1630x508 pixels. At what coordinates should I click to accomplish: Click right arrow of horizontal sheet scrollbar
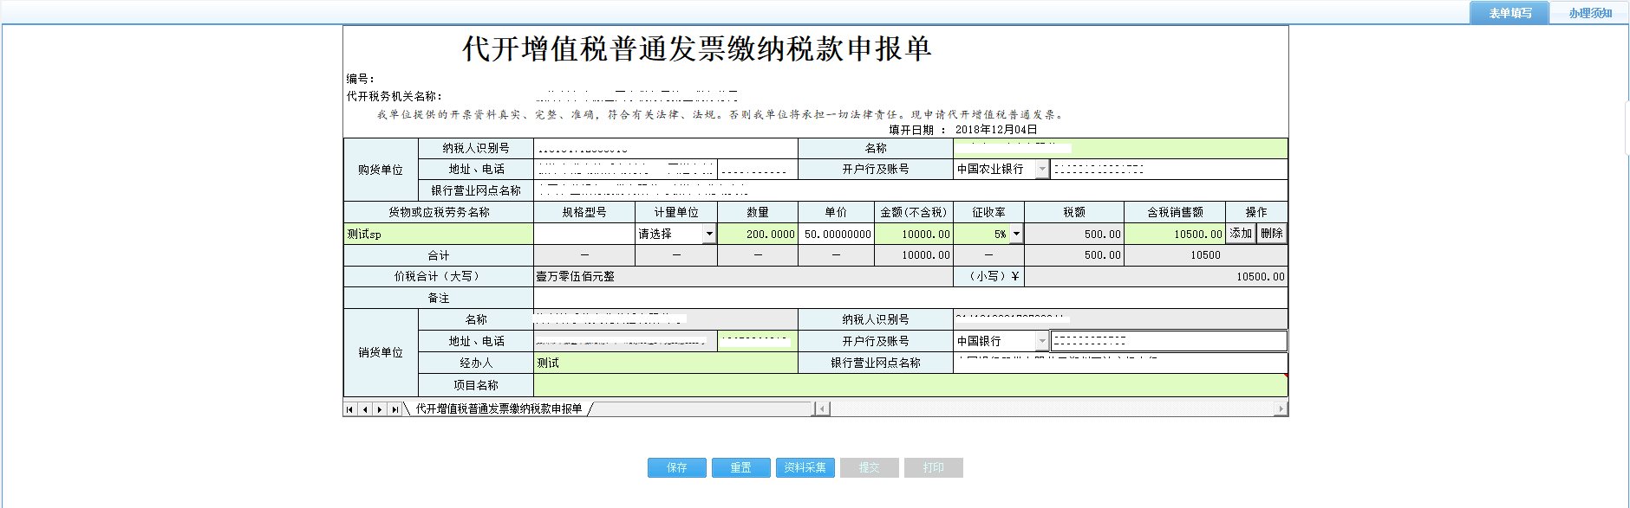[1281, 408]
